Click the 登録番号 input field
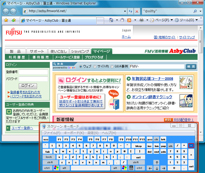 tap(33, 72)
